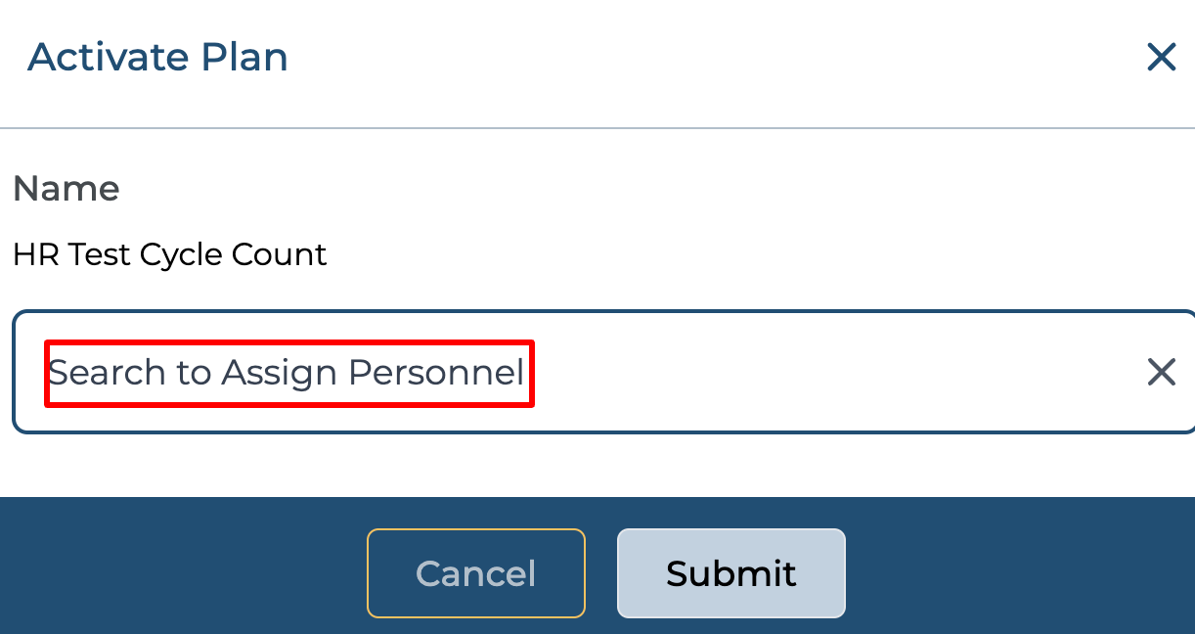Screen dimensions: 1195x634
Task: Remove the search entry with clear icon
Action: (x=1161, y=372)
